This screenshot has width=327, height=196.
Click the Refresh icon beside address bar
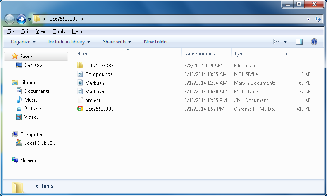(318, 19)
